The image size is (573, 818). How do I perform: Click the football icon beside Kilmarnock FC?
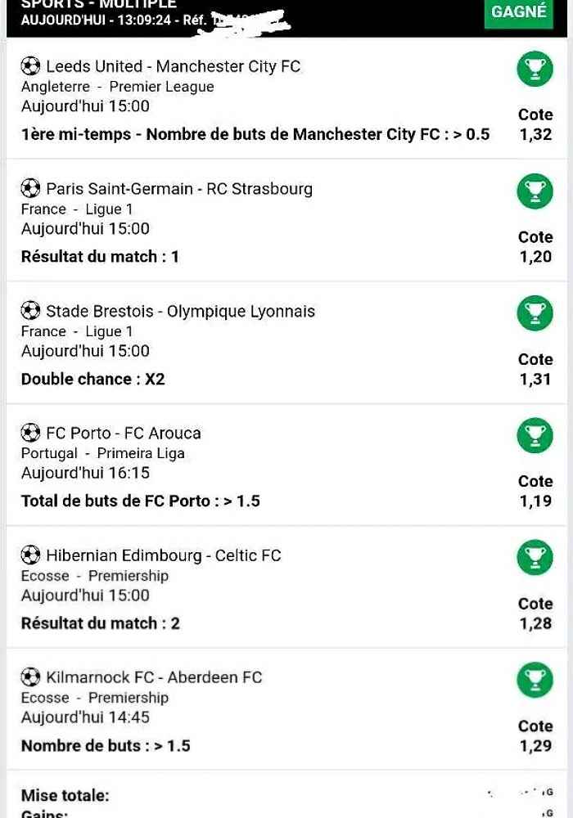pos(30,677)
